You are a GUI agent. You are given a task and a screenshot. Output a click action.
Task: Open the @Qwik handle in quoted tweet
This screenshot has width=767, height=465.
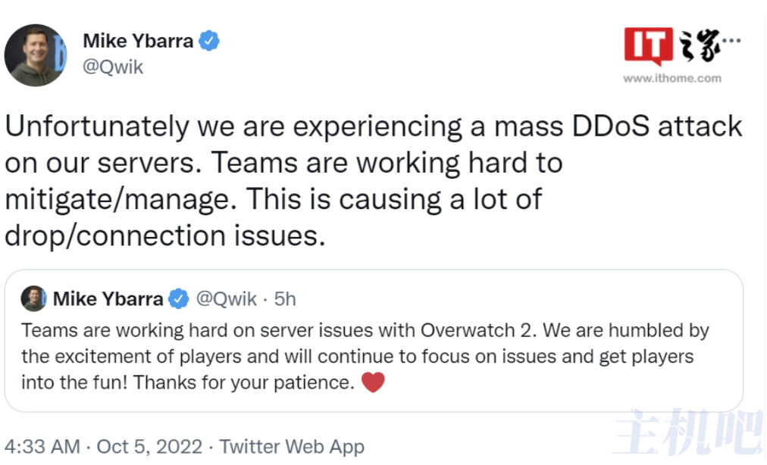click(x=226, y=298)
